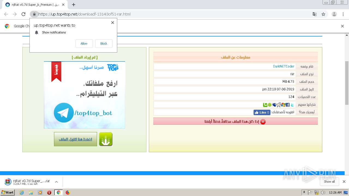Viewport: 349px width, 196px height.
Task: Click the file type value rar
Action: tap(292, 74)
